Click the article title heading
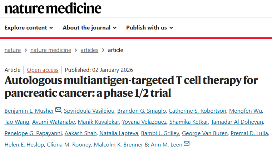The width and height of the screenshot is (272, 149). click(131, 86)
